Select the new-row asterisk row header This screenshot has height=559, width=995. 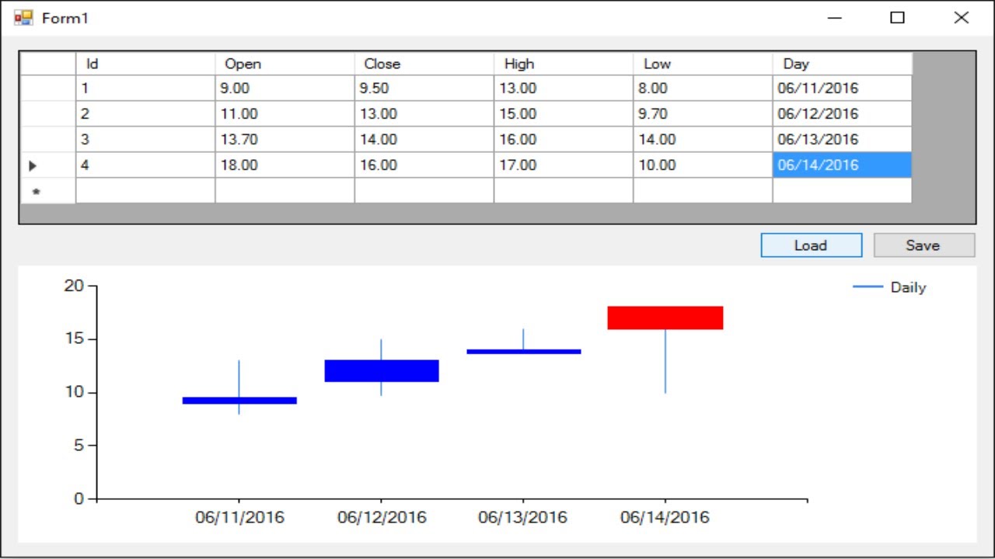(47, 191)
